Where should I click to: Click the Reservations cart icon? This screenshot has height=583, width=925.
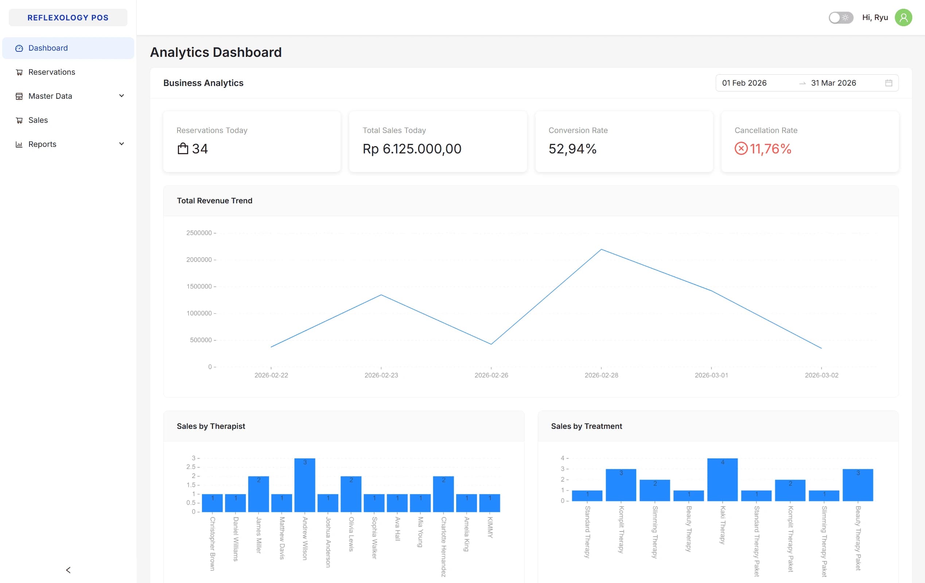[x=19, y=73]
